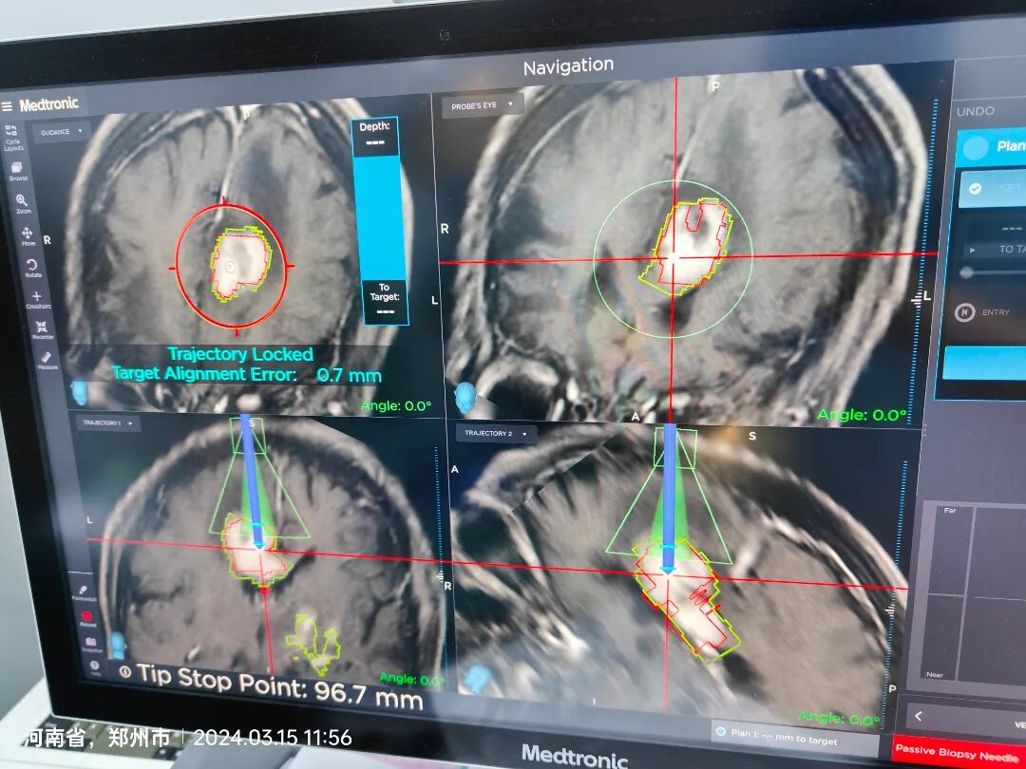This screenshot has height=769, width=1026.
Task: Click the large blue button below Entry
Action: [x=984, y=363]
